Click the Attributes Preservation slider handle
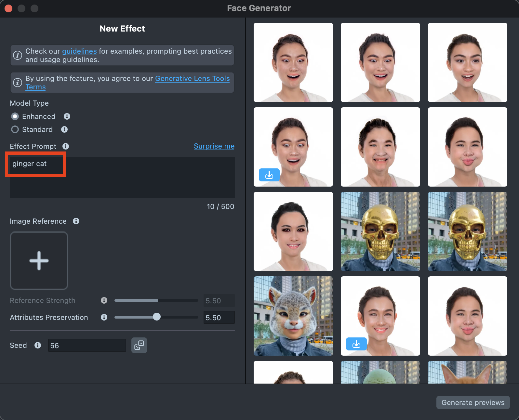This screenshot has height=420, width=519. coord(157,317)
